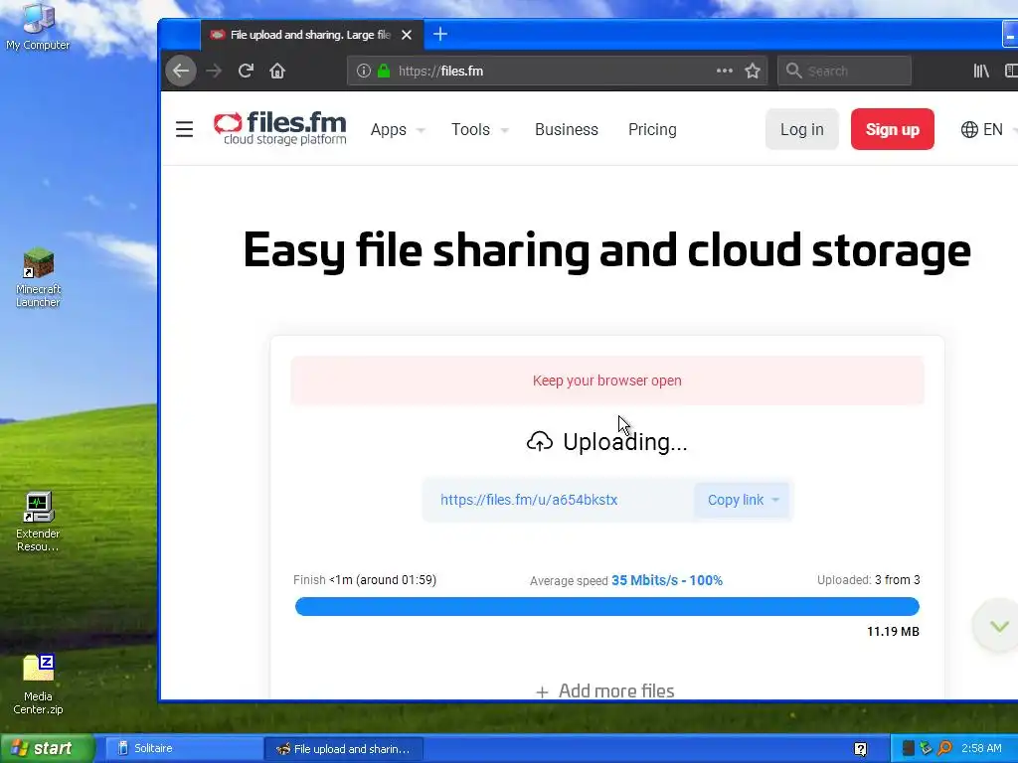Click the second tray icon with green arrow
1018x763 pixels.
coord(927,748)
